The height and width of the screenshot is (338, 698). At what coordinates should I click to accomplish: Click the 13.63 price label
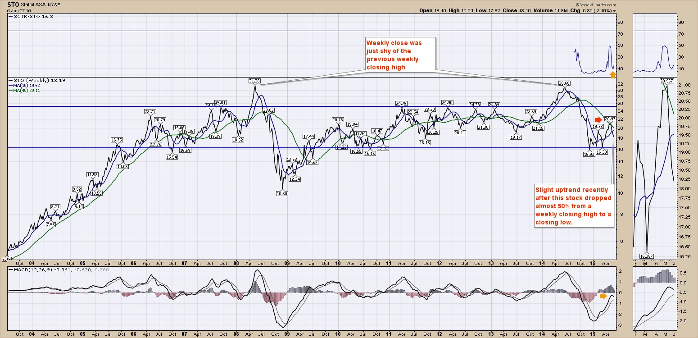tap(292, 160)
